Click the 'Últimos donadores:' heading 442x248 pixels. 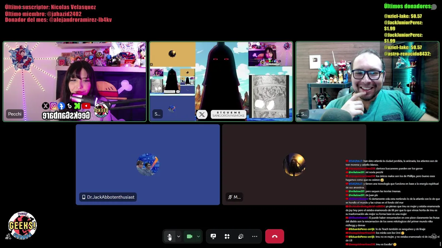pos(408,6)
